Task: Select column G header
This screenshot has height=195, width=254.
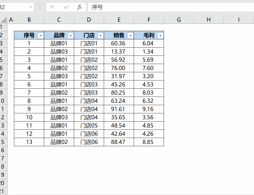Action: click(x=179, y=20)
